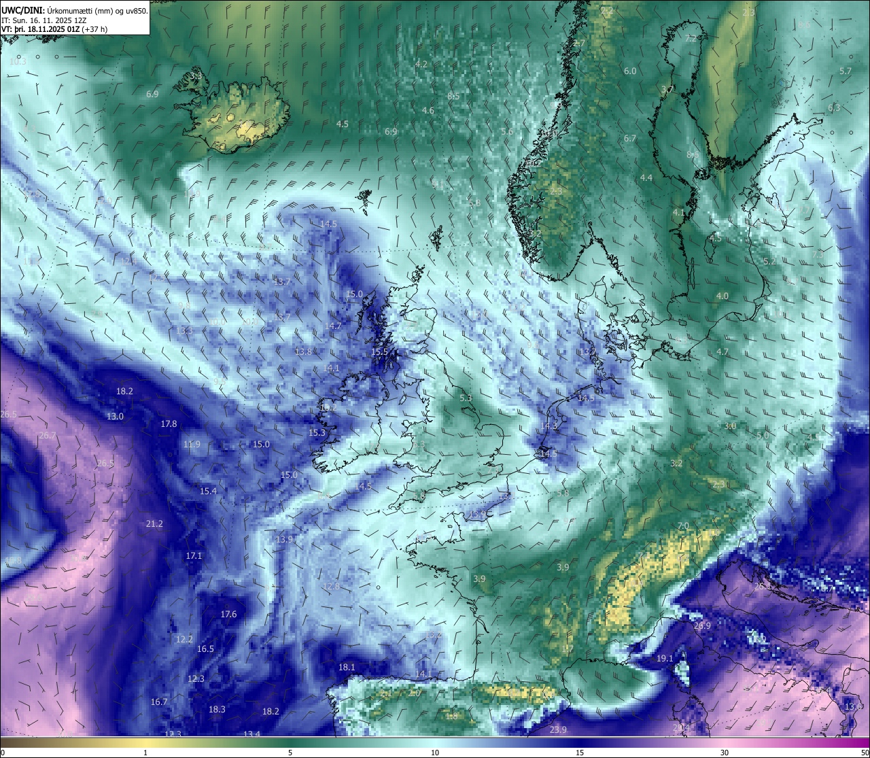Click the 17.1 map value
The height and width of the screenshot is (758, 870).
194,555
